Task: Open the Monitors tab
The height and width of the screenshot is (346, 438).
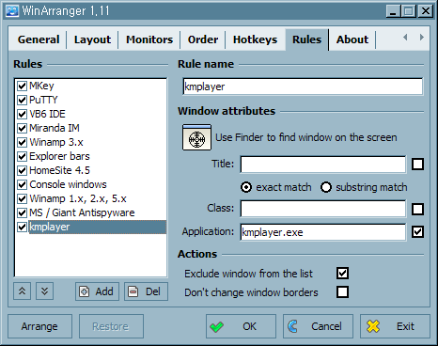Action: tap(149, 39)
